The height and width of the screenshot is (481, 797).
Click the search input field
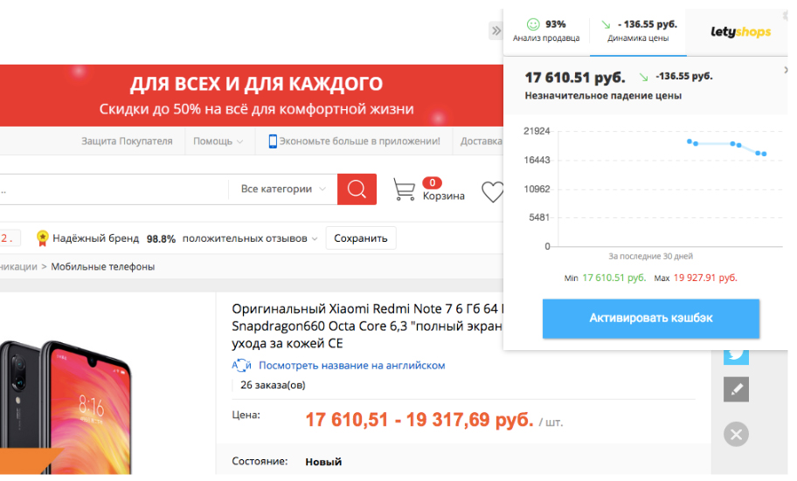coord(114,189)
